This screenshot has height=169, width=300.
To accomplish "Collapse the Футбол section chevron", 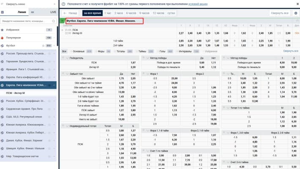I will (x=55, y=46).
